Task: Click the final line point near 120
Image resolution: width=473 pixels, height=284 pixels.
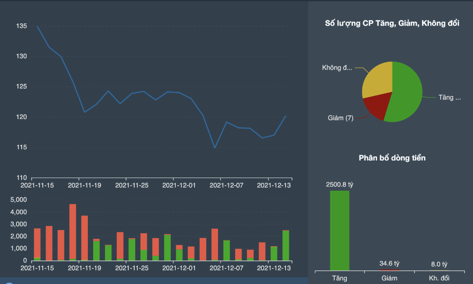Action: 285,116
